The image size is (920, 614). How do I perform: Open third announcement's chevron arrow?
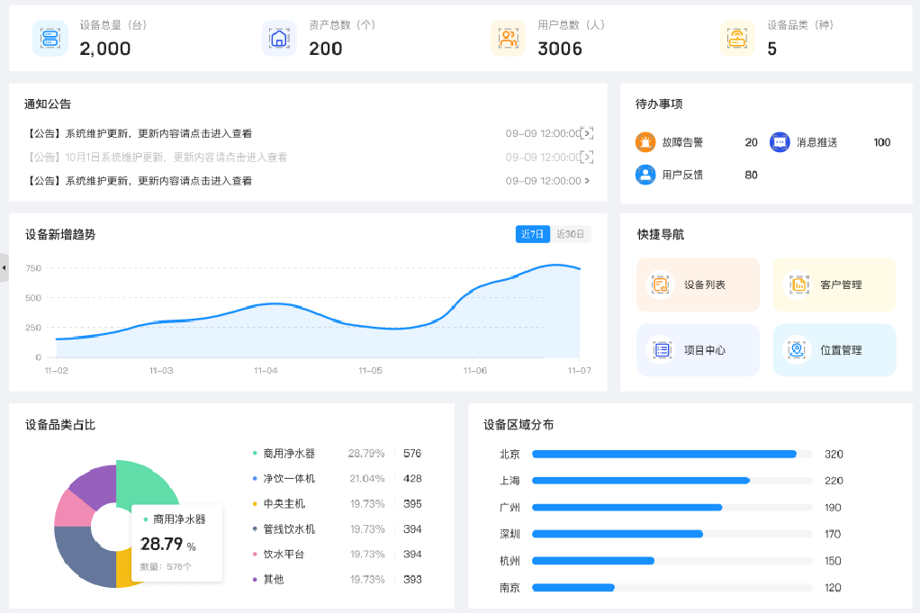[587, 181]
